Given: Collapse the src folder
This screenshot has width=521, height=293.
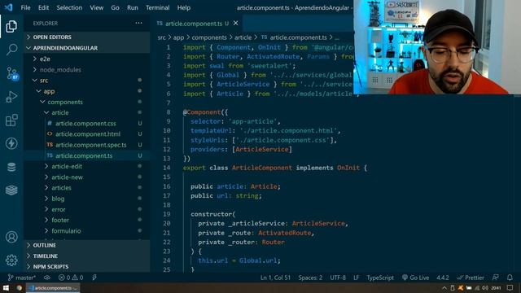Looking at the screenshot, I should 87,81.
